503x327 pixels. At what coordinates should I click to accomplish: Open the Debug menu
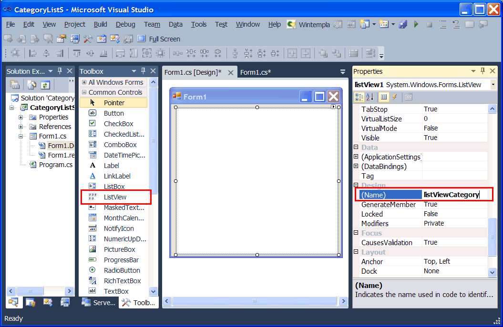click(x=125, y=24)
